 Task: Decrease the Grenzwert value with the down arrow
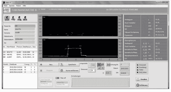pyautogui.click(x=90, y=71)
